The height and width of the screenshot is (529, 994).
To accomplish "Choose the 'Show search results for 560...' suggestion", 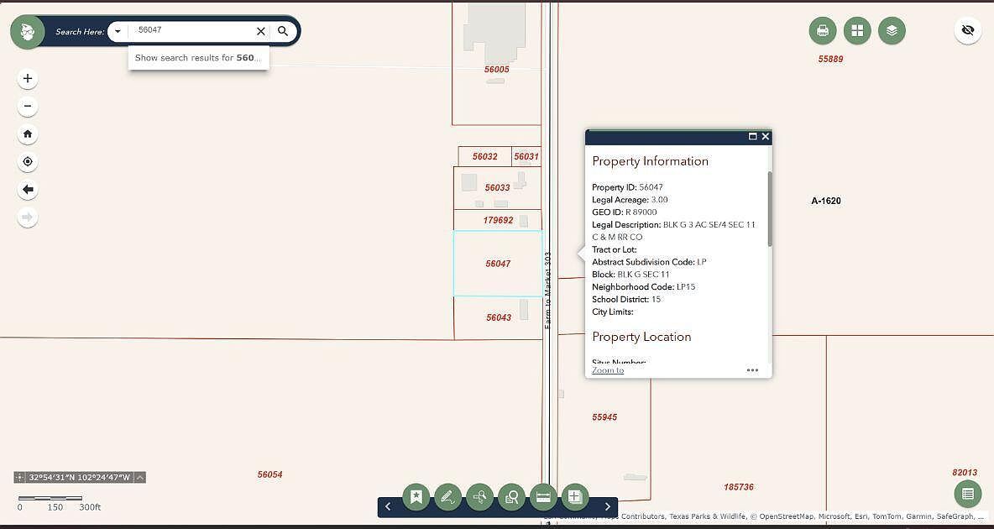I will pos(198,58).
